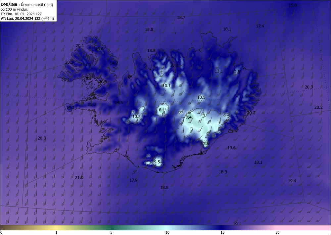Click the color scale label '0'
The image size is (331, 235).
tap(1, 232)
